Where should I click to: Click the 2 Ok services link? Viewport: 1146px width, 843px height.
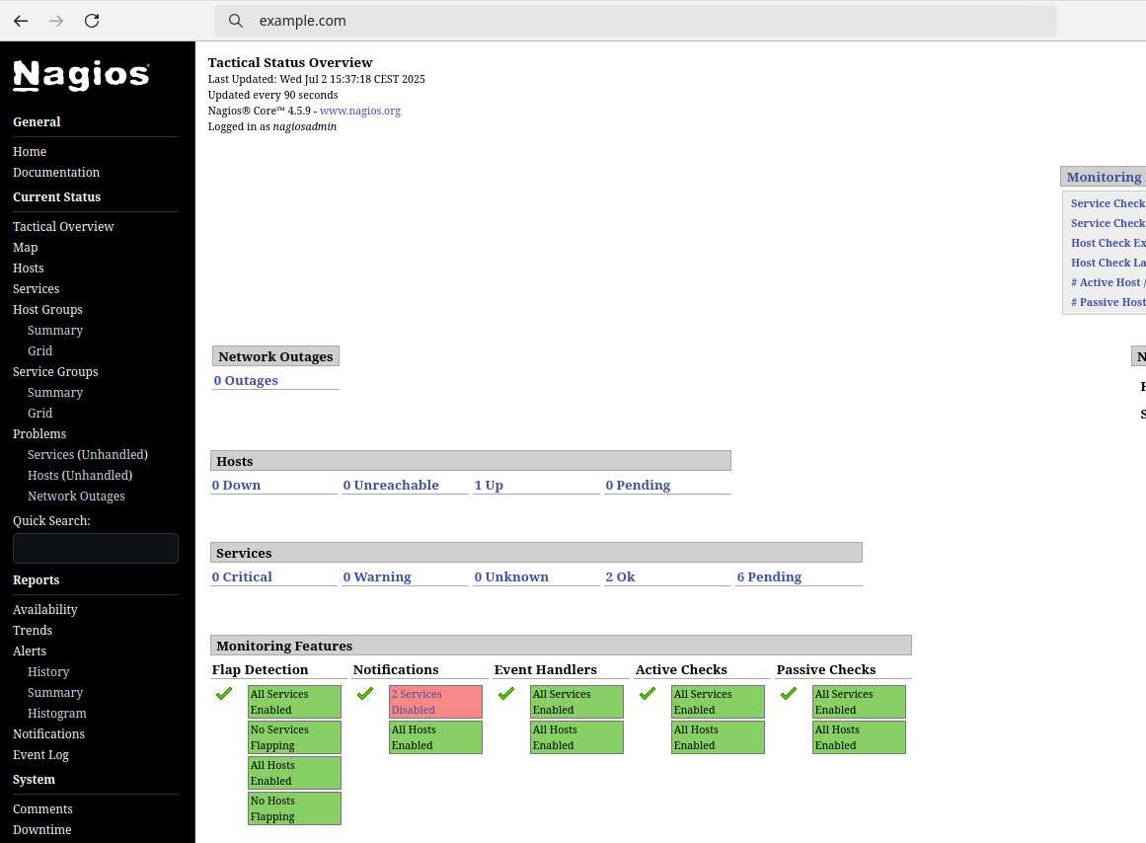620,576
